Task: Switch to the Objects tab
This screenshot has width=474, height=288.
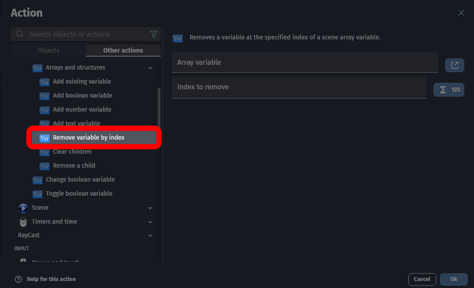Action: 48,50
